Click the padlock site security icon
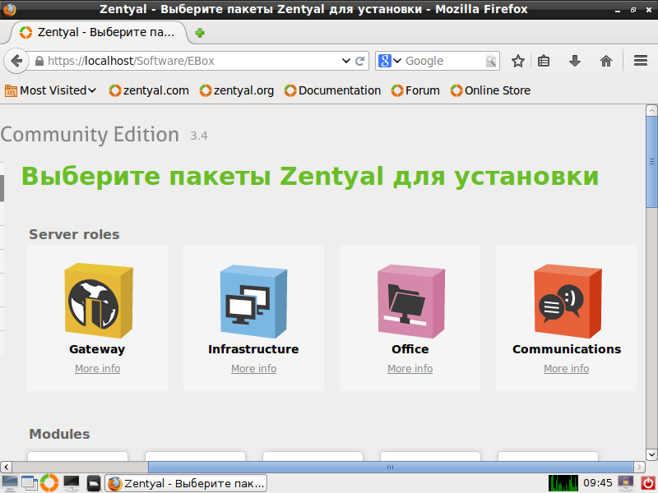 pos(39,61)
